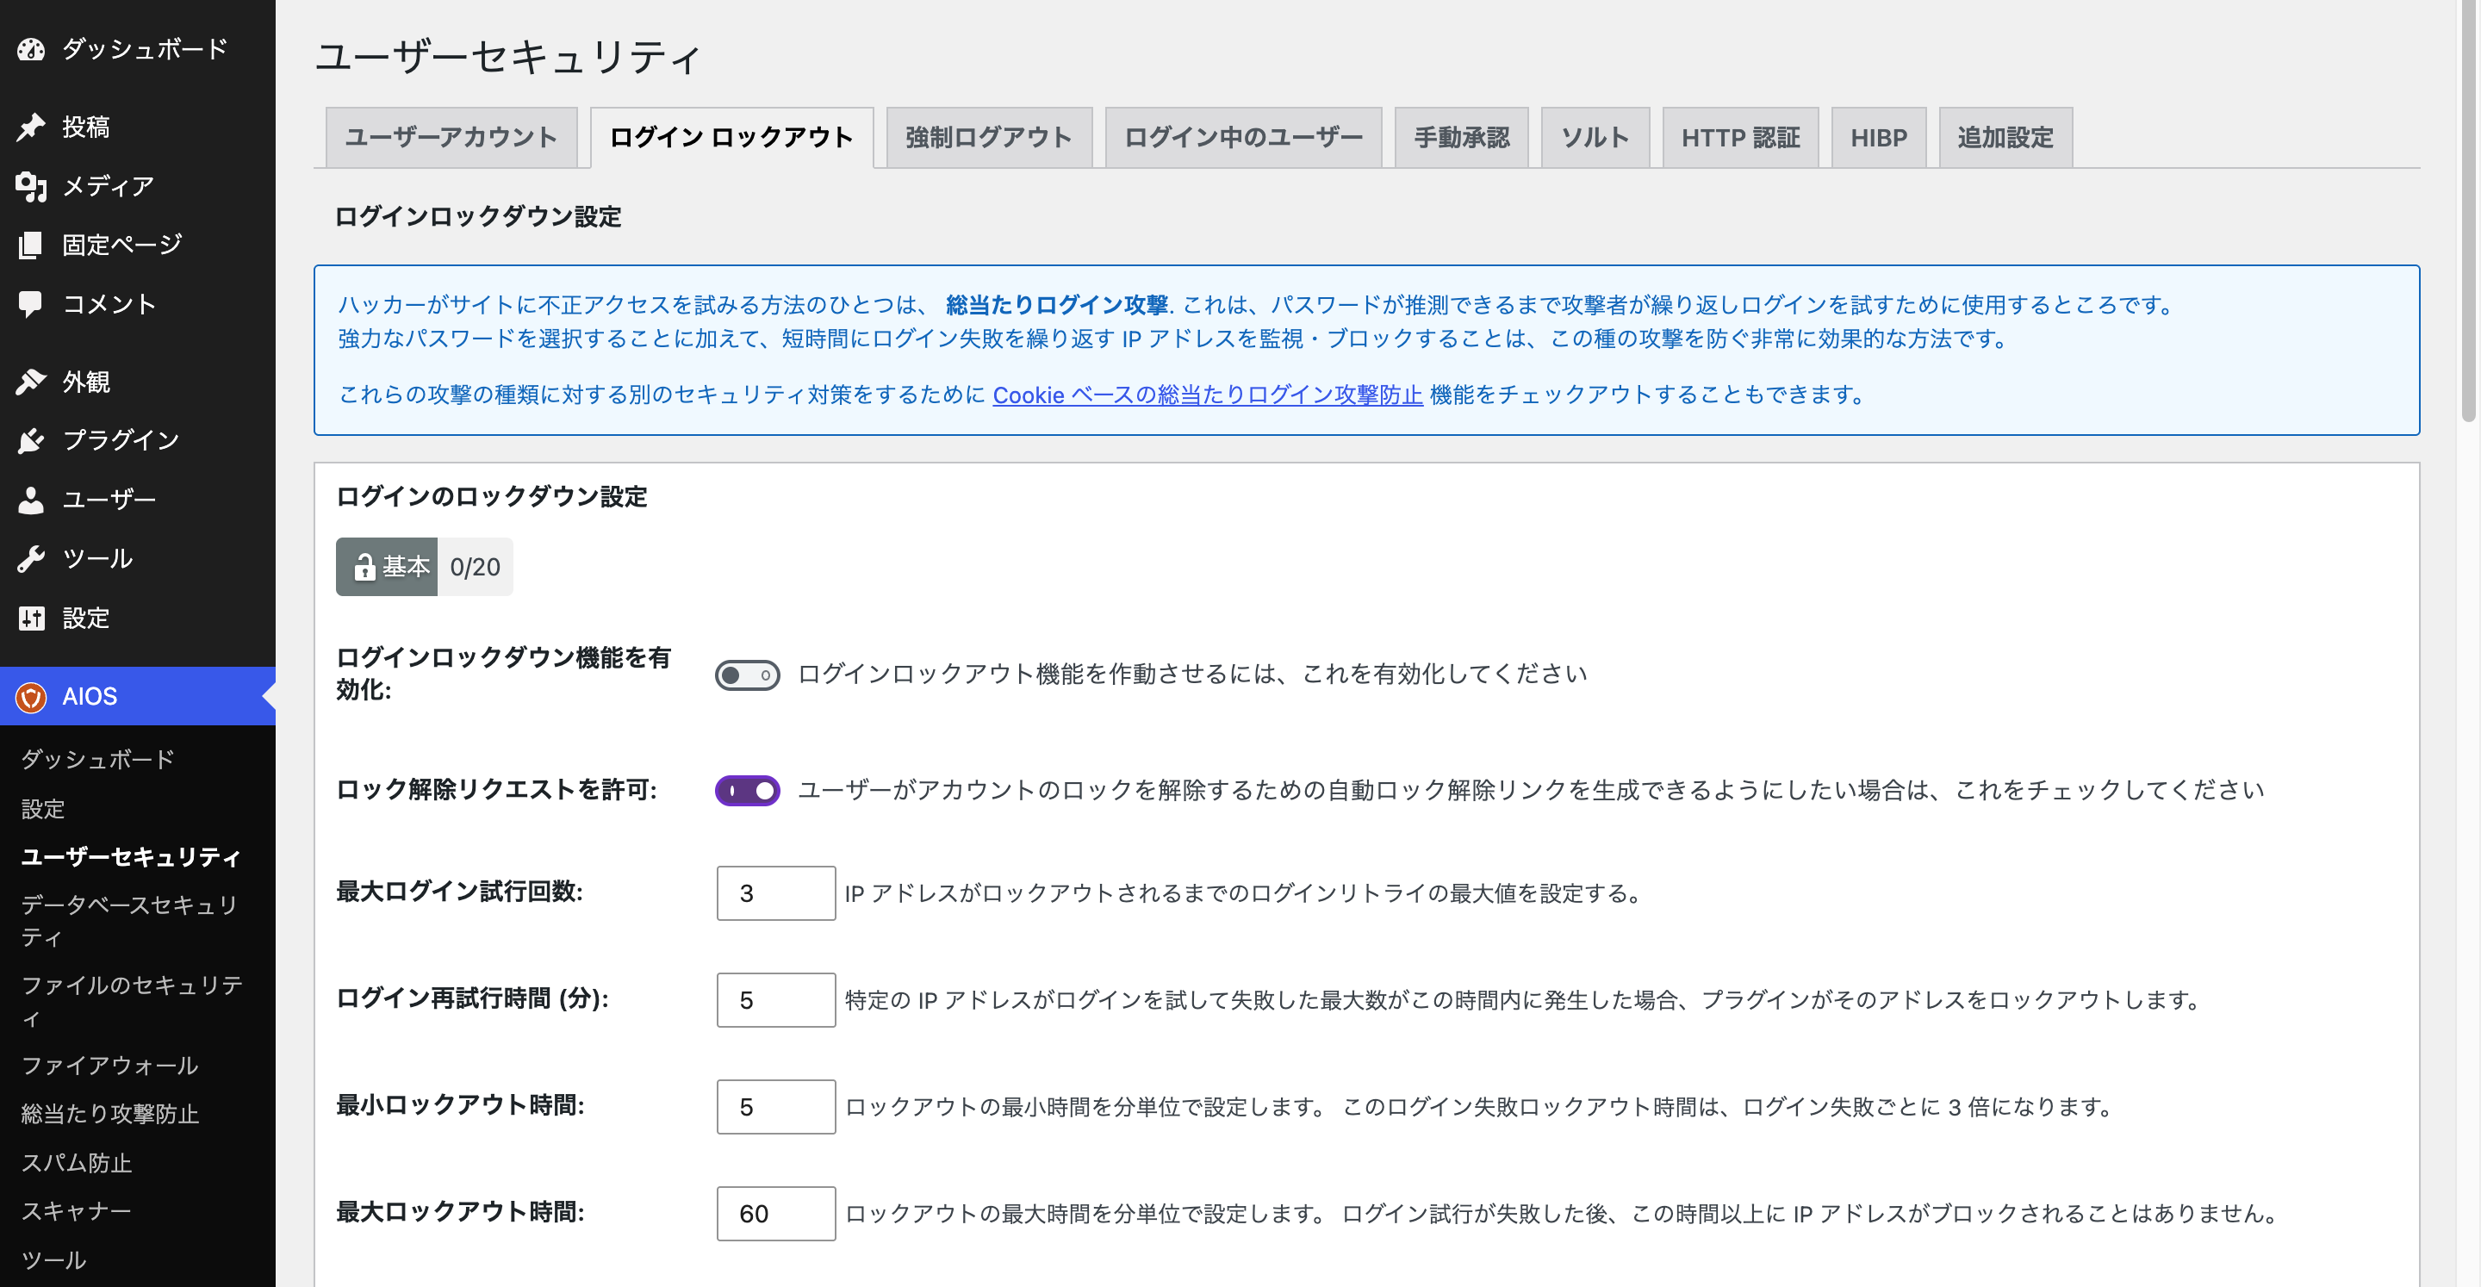Click the padlock 基本 badge icon
This screenshot has height=1287, width=2481.
tap(364, 568)
